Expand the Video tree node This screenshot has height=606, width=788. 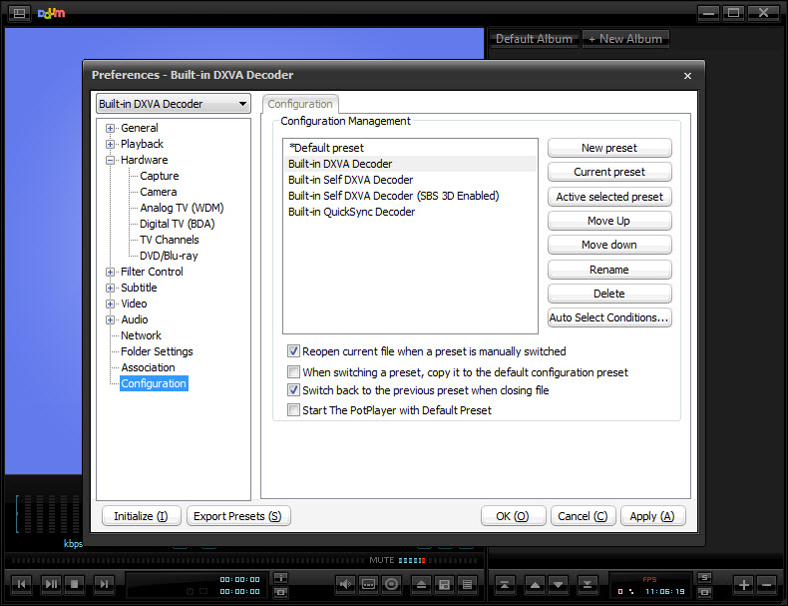pyautogui.click(x=110, y=304)
